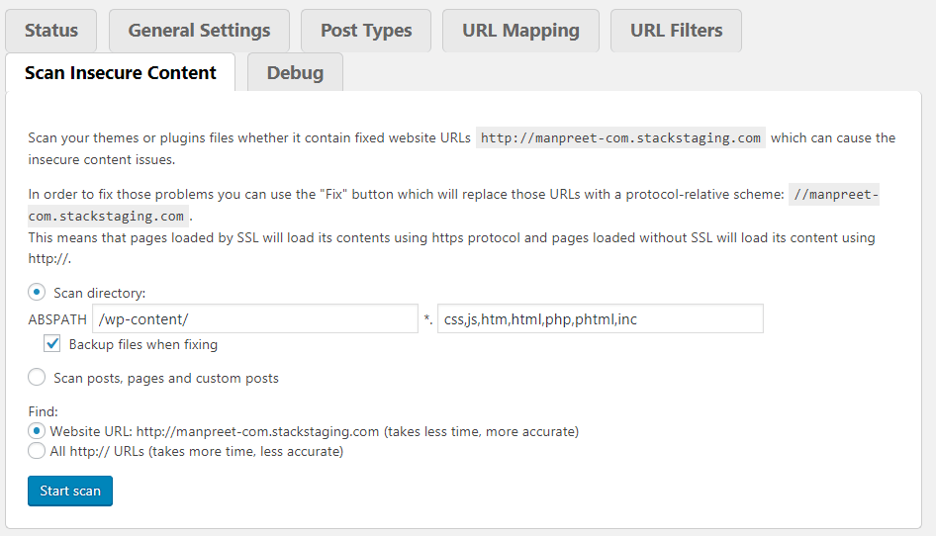Choose the All http:// URLs option
This screenshot has height=536, width=936.
point(37,451)
